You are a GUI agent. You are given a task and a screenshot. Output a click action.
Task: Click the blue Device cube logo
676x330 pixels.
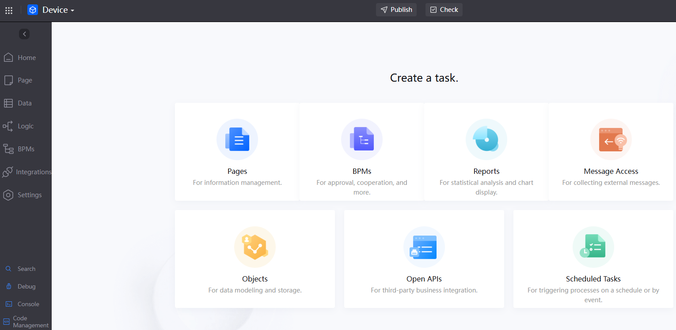33,10
